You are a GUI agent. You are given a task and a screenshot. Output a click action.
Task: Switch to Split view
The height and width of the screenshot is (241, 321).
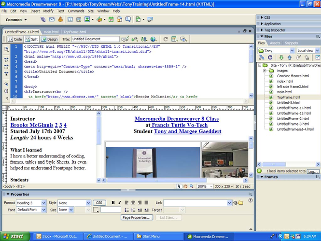pos(33,39)
